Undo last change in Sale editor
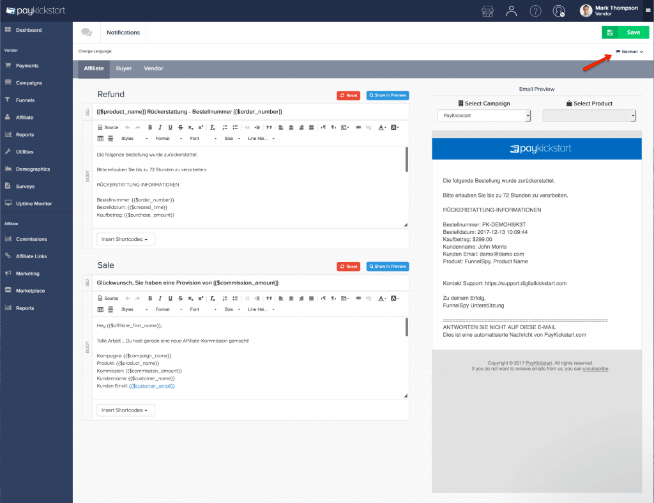654x503 pixels. (x=128, y=298)
